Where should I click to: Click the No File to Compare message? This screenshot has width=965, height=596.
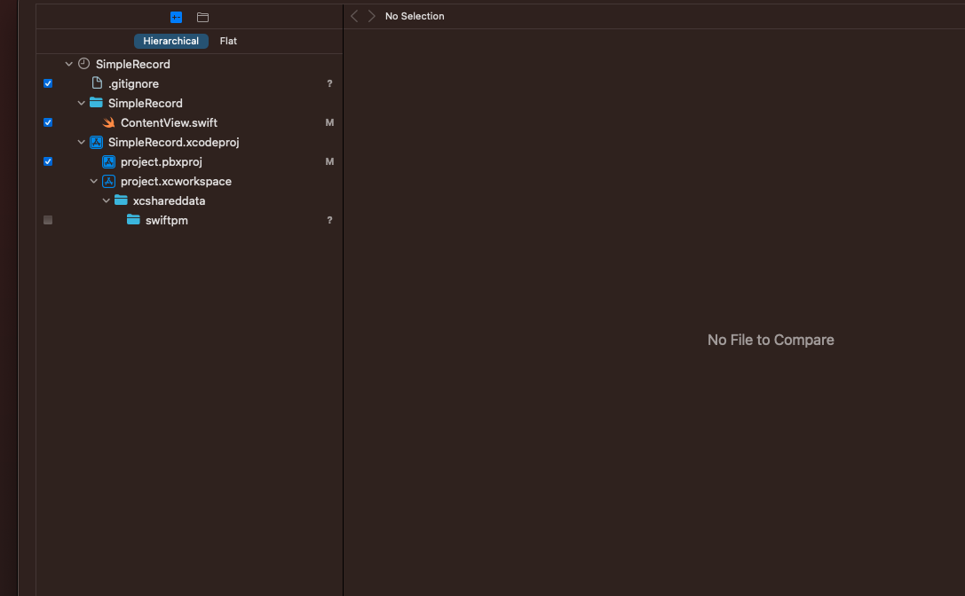pyautogui.click(x=771, y=340)
